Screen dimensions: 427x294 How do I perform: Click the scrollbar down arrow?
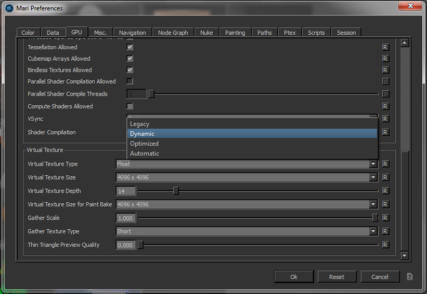pos(405,255)
